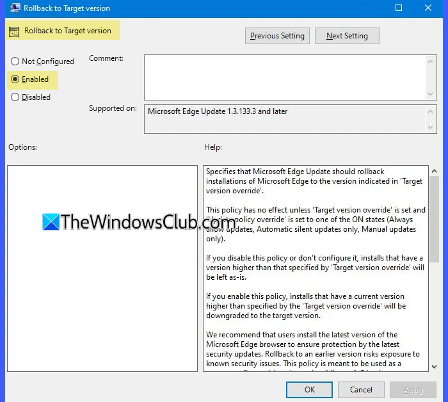Viewport: 448px width, 402px height.
Task: Click Comment box scroll up arrow
Action: pyautogui.click(x=431, y=61)
